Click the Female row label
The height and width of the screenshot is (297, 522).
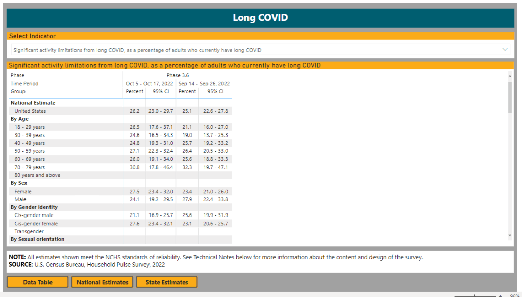(x=23, y=192)
